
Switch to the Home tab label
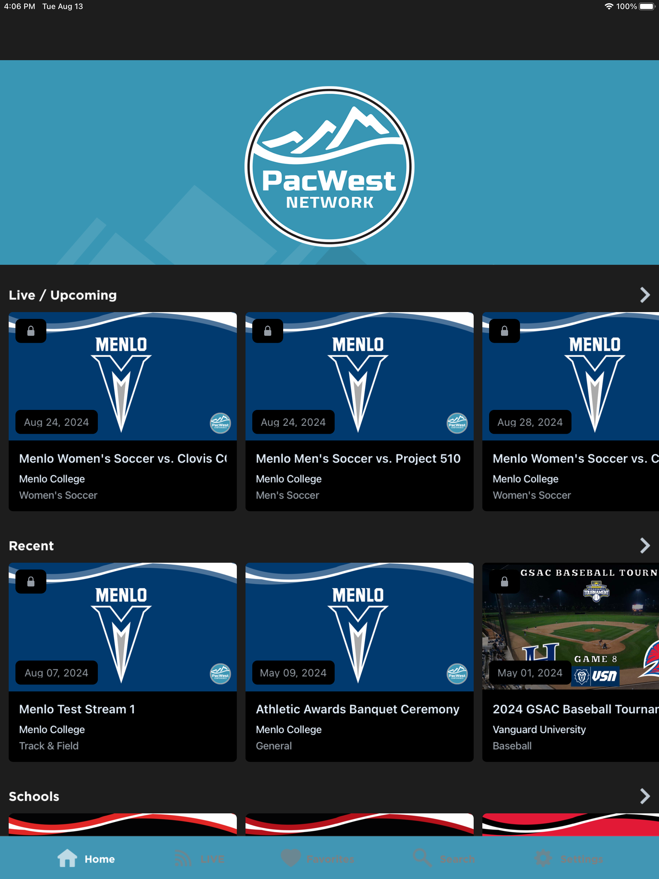tap(100, 859)
